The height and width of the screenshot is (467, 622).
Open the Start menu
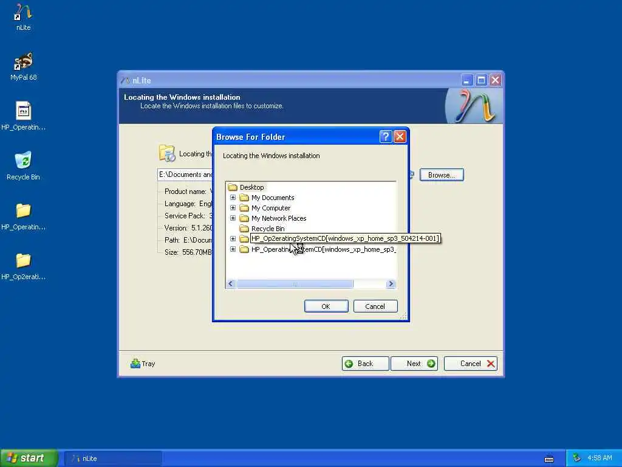click(29, 458)
